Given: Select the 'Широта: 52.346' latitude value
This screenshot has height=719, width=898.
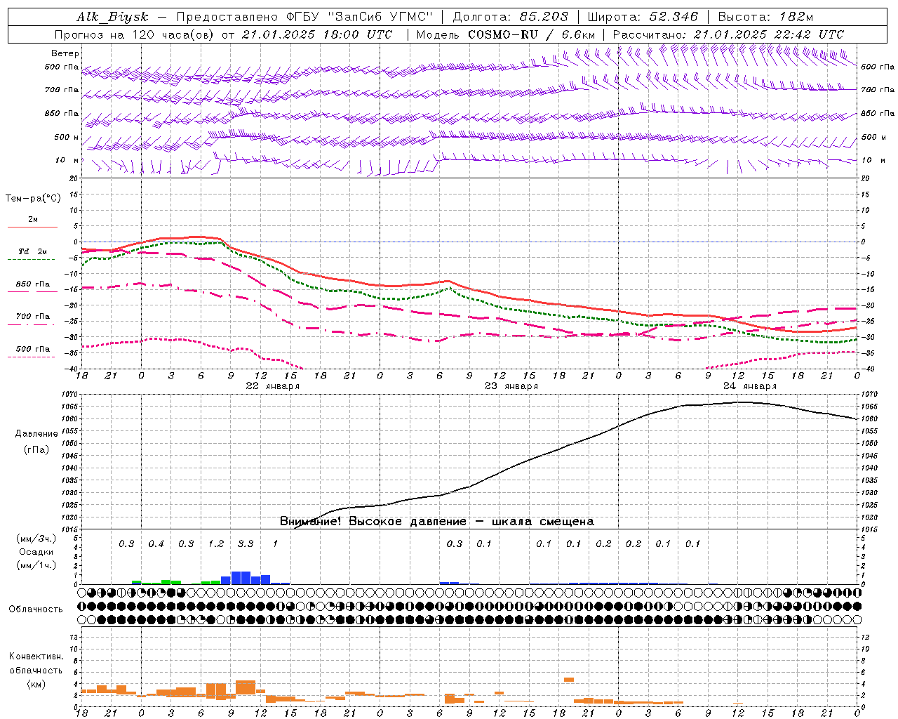Looking at the screenshot, I should coord(643,18).
